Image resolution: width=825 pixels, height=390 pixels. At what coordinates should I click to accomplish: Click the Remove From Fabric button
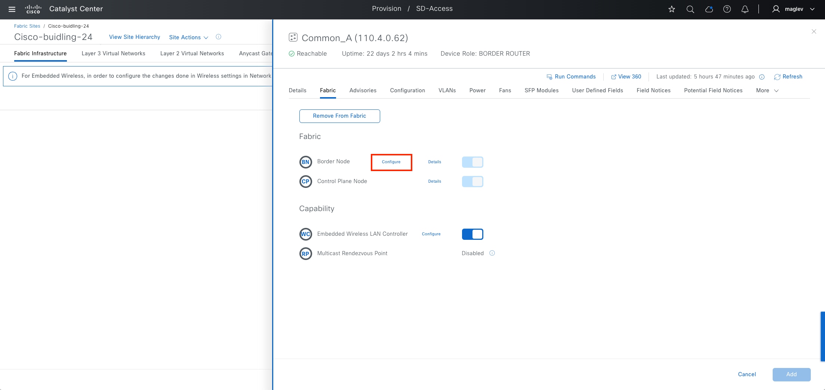click(x=339, y=116)
